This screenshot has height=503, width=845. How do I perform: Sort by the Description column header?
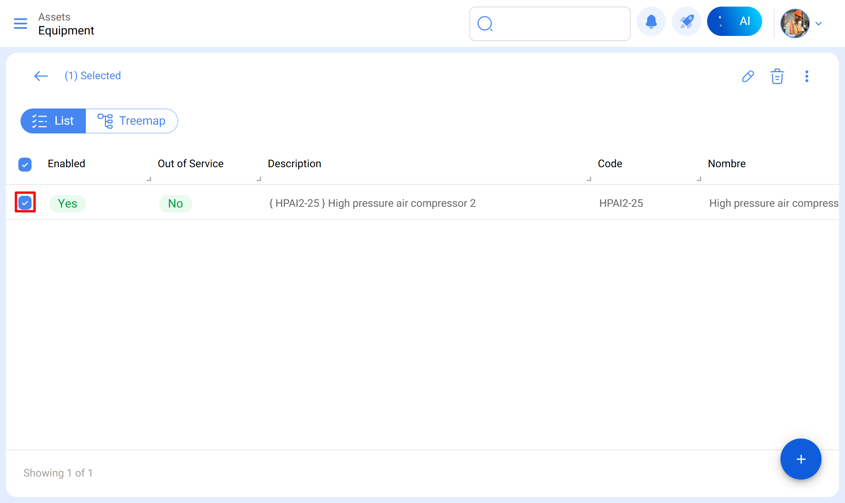294,164
